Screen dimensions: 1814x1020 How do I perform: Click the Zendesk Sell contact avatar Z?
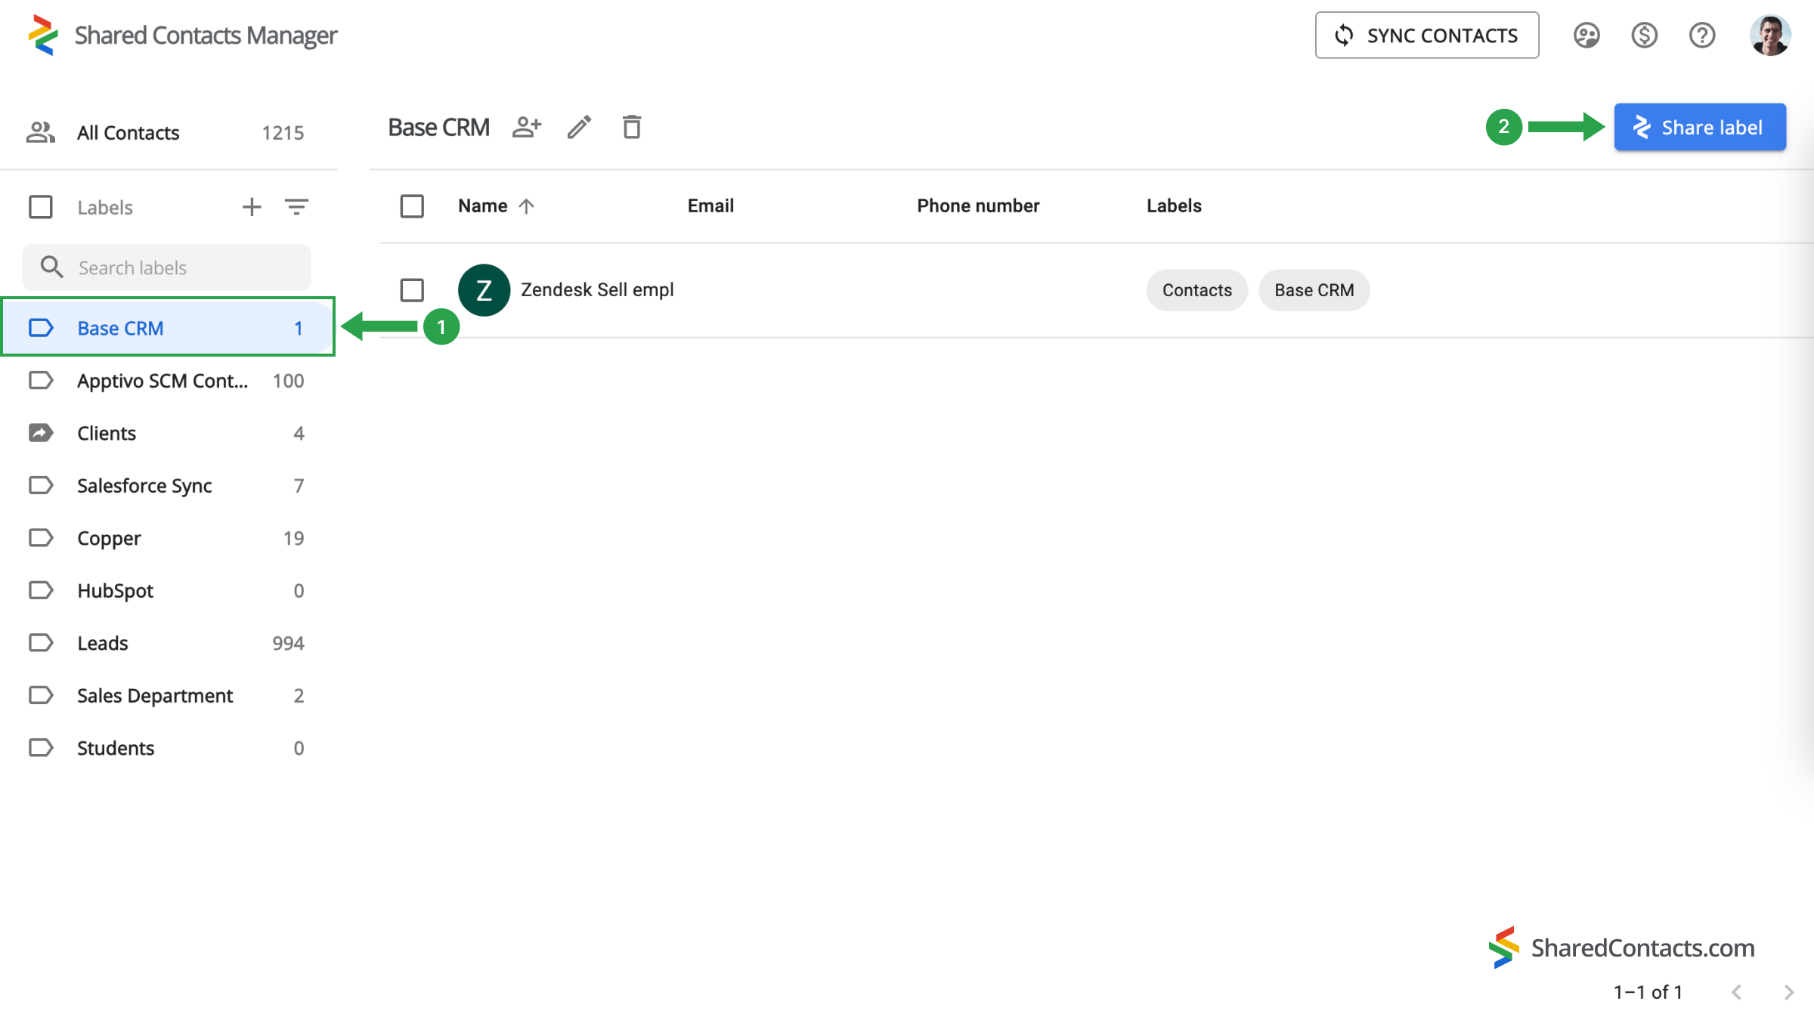[x=484, y=290]
